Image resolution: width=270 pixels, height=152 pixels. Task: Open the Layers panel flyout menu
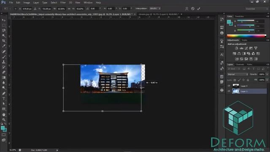[268, 65]
